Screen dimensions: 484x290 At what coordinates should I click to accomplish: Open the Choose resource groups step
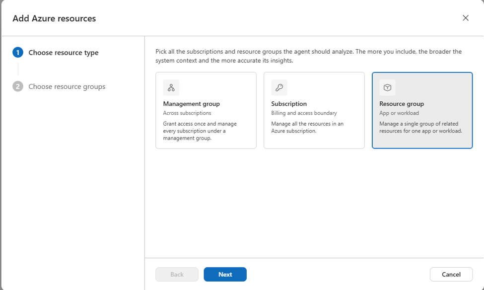(67, 86)
